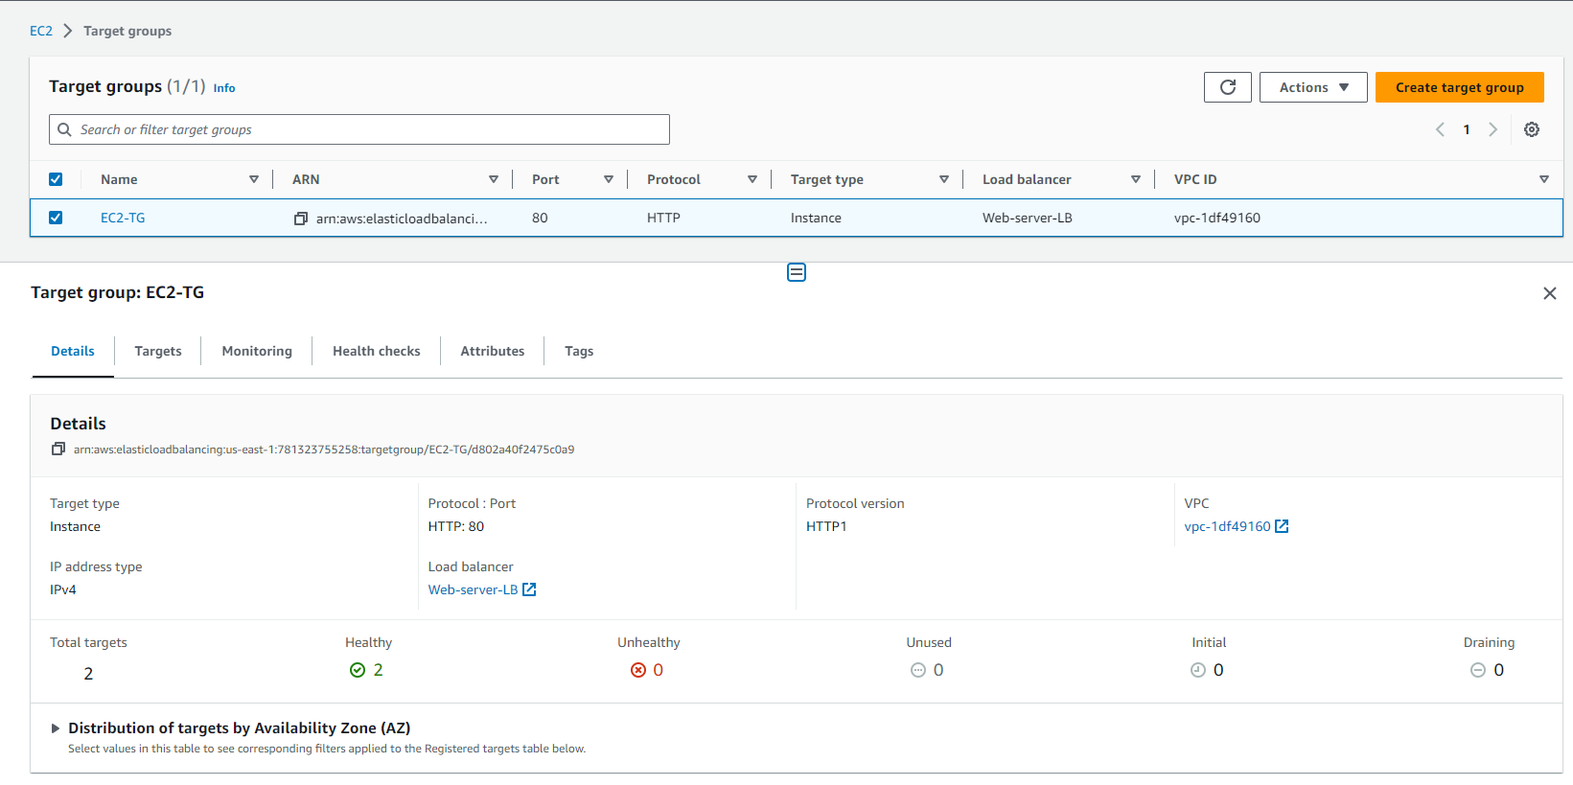
Task: Click the Initial status clock icon
Action: pos(1198,670)
